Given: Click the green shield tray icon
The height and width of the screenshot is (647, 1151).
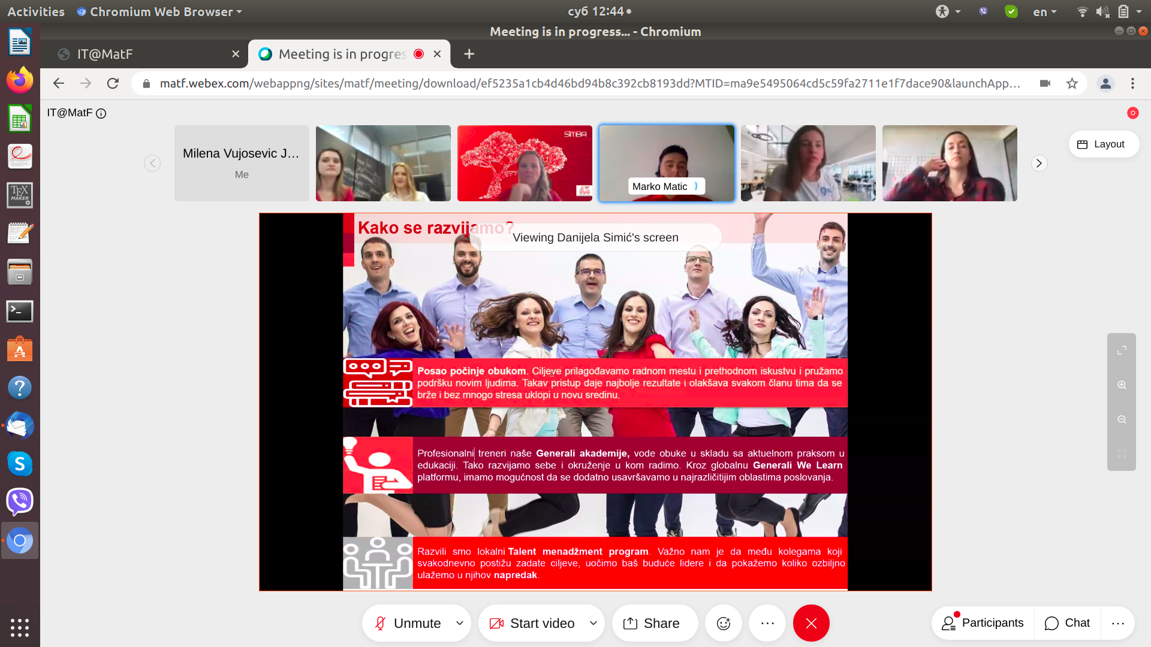Looking at the screenshot, I should point(1011,11).
